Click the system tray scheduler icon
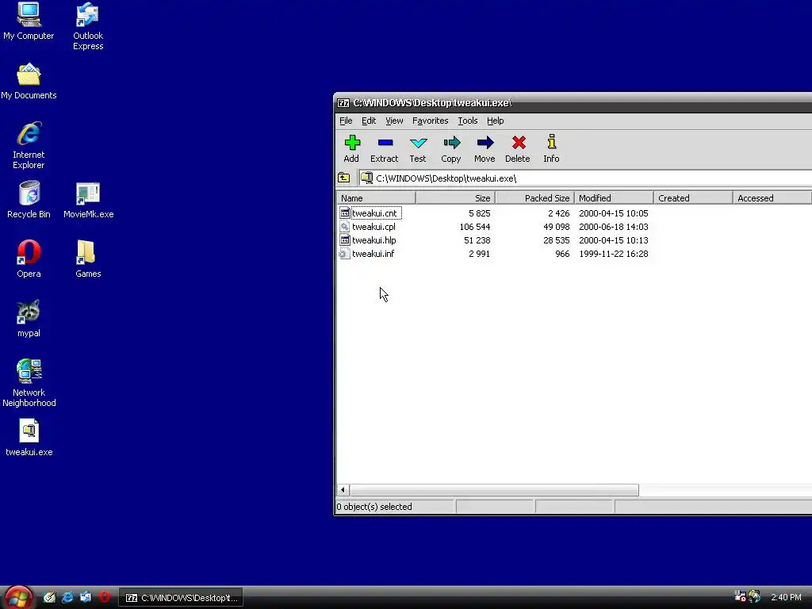The image size is (812, 609). 740,596
